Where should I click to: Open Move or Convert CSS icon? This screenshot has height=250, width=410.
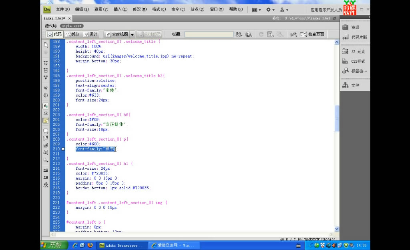tap(46, 159)
